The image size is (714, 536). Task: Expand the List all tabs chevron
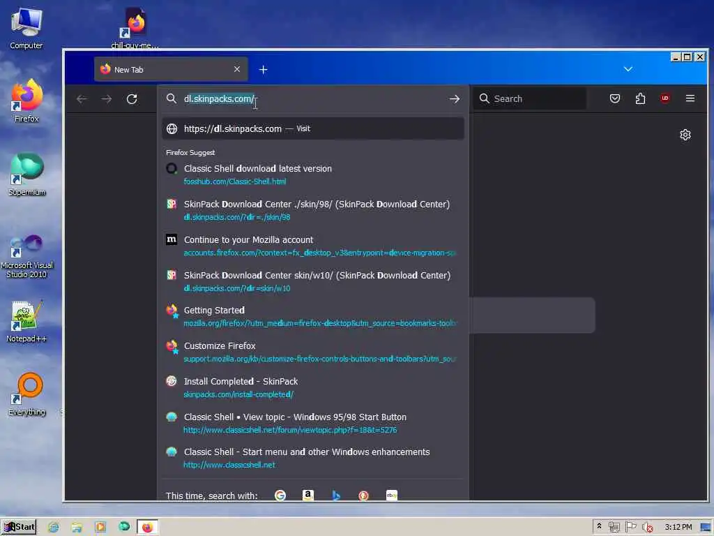click(x=628, y=69)
